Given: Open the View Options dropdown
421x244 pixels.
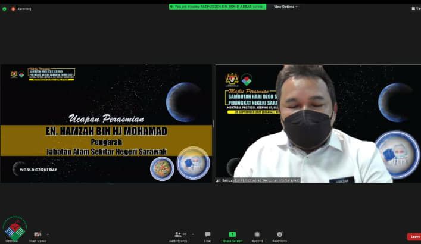Looking at the screenshot, I should tap(285, 7).
